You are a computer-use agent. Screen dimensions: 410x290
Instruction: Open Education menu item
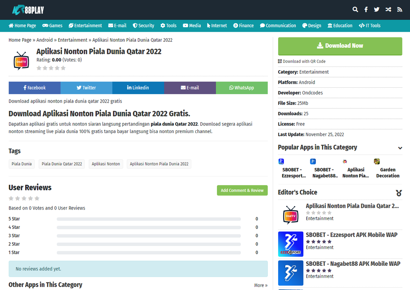click(x=340, y=26)
